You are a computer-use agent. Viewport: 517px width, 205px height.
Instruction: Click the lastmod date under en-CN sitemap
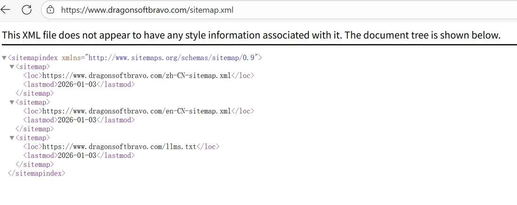click(77, 120)
